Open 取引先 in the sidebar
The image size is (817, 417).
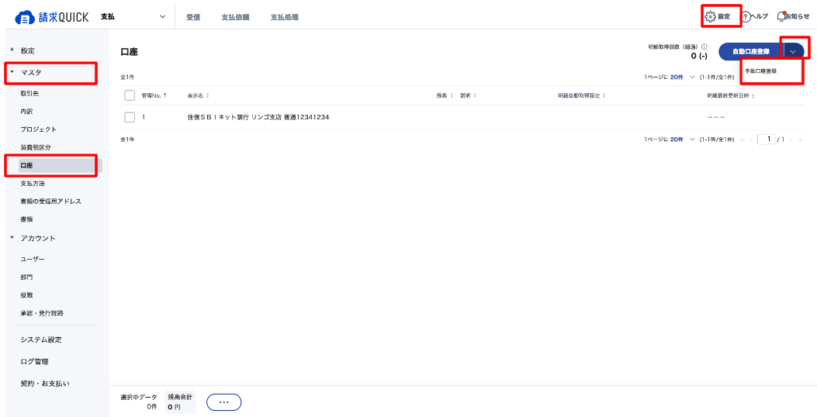(29, 94)
